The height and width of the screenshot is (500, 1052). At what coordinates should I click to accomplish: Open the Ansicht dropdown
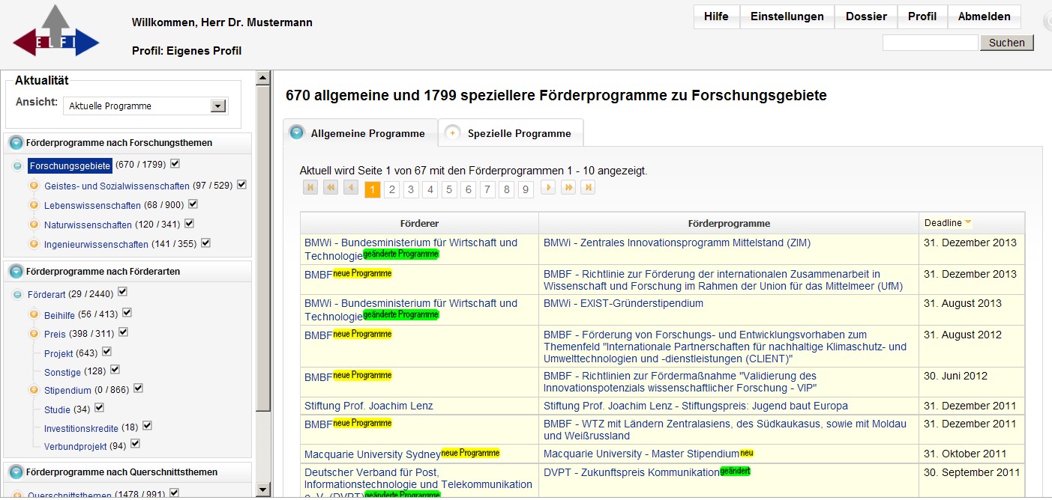tap(145, 106)
